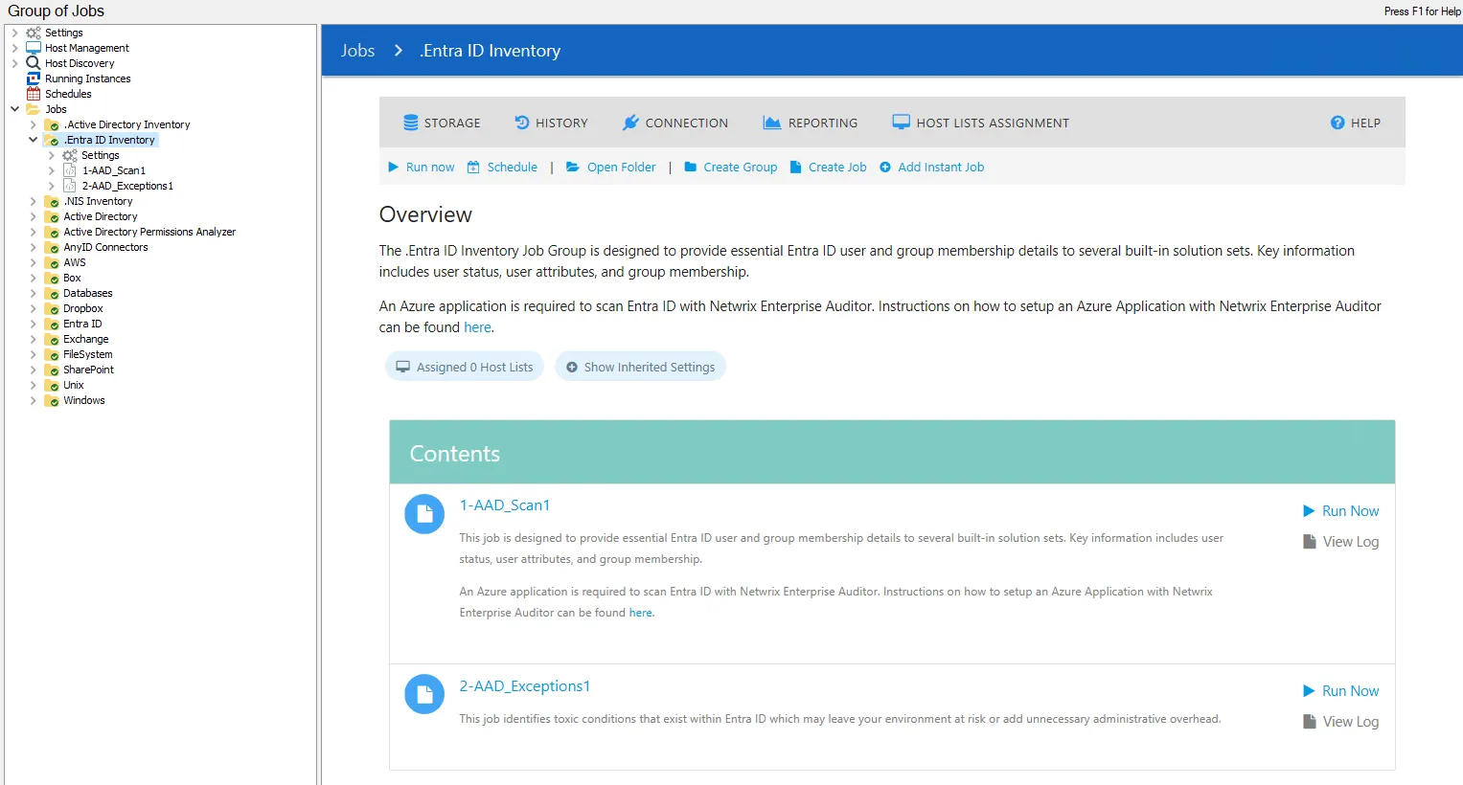Expand the Host Discovery tree node
Viewport: 1463px width, 785px height.
click(14, 63)
